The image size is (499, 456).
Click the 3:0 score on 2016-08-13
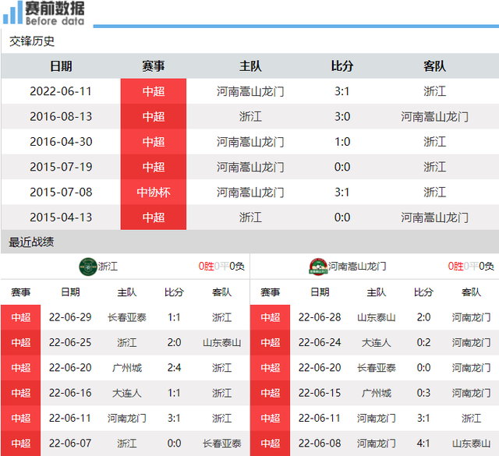point(342,116)
